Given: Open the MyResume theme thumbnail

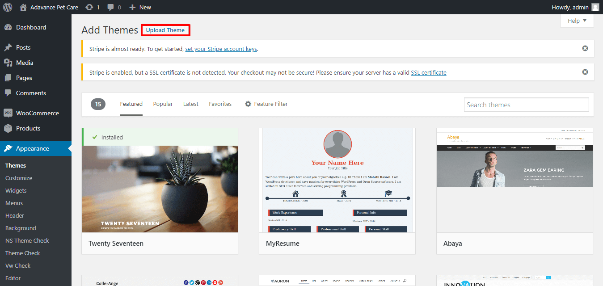Looking at the screenshot, I should pyautogui.click(x=337, y=181).
